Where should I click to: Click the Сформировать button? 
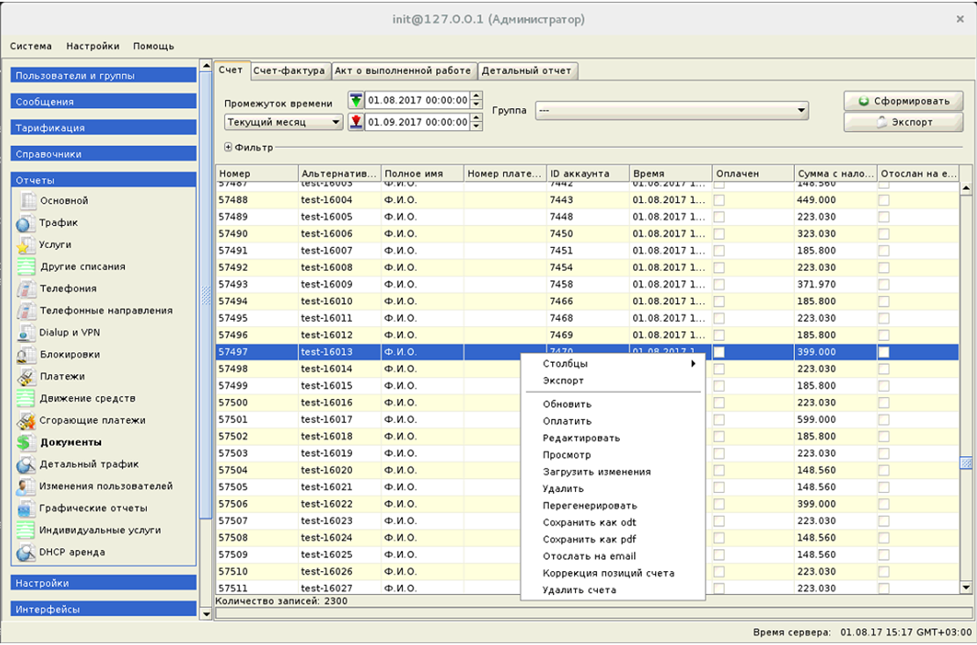pos(903,101)
